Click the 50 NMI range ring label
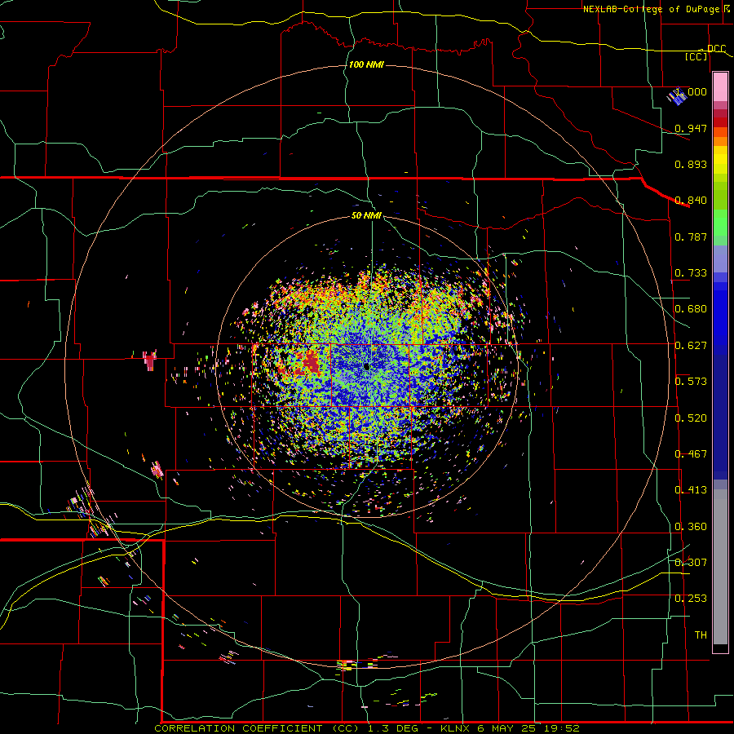Screen dimensions: 734x734 tap(366, 216)
